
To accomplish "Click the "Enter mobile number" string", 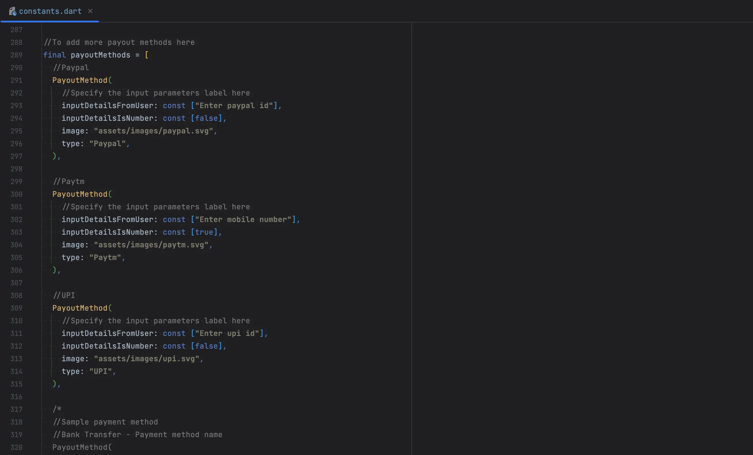I will point(243,220).
